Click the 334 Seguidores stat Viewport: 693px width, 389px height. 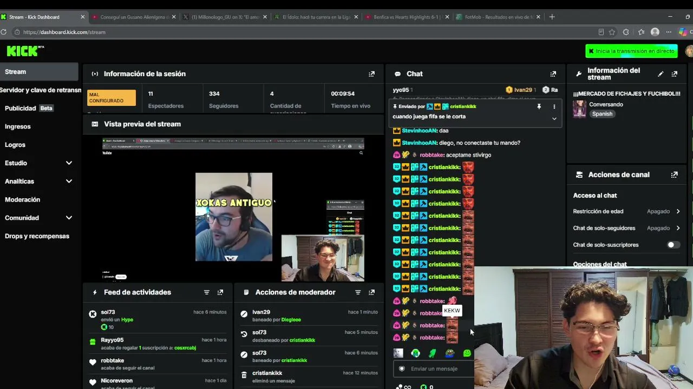(224, 99)
